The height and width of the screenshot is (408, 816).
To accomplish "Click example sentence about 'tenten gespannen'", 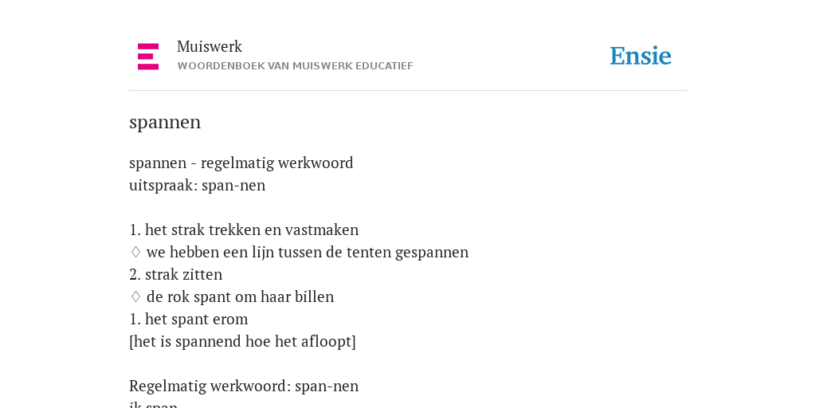I will (308, 252).
